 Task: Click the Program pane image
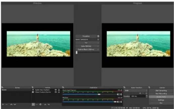pos(138,44)
